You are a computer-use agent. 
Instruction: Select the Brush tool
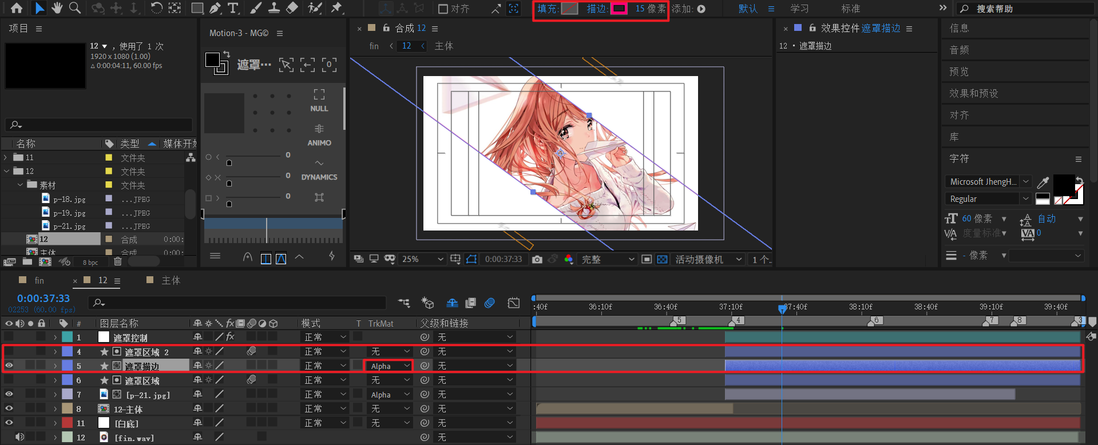tap(256, 8)
